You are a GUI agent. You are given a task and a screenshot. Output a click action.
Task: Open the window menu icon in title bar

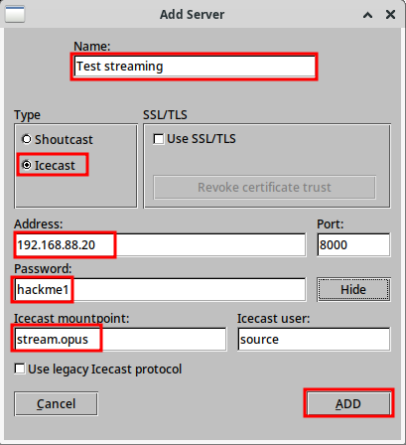(15, 14)
